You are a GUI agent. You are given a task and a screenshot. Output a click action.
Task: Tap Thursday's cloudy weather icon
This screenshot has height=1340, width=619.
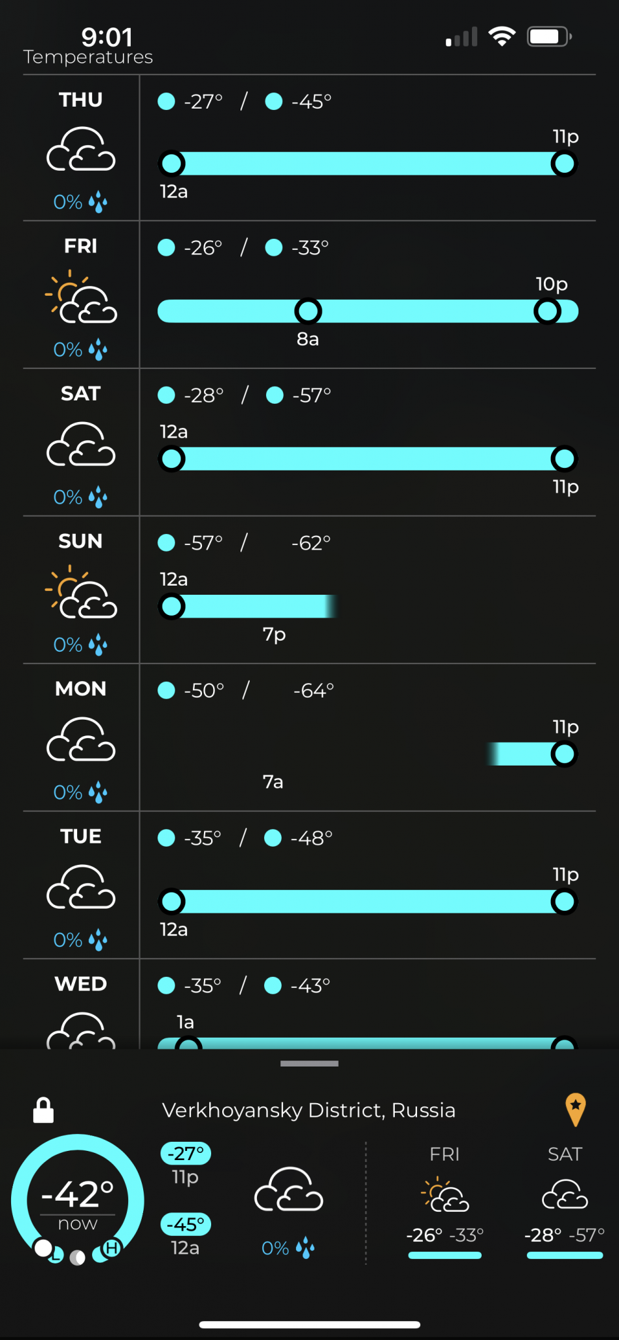pos(81,149)
